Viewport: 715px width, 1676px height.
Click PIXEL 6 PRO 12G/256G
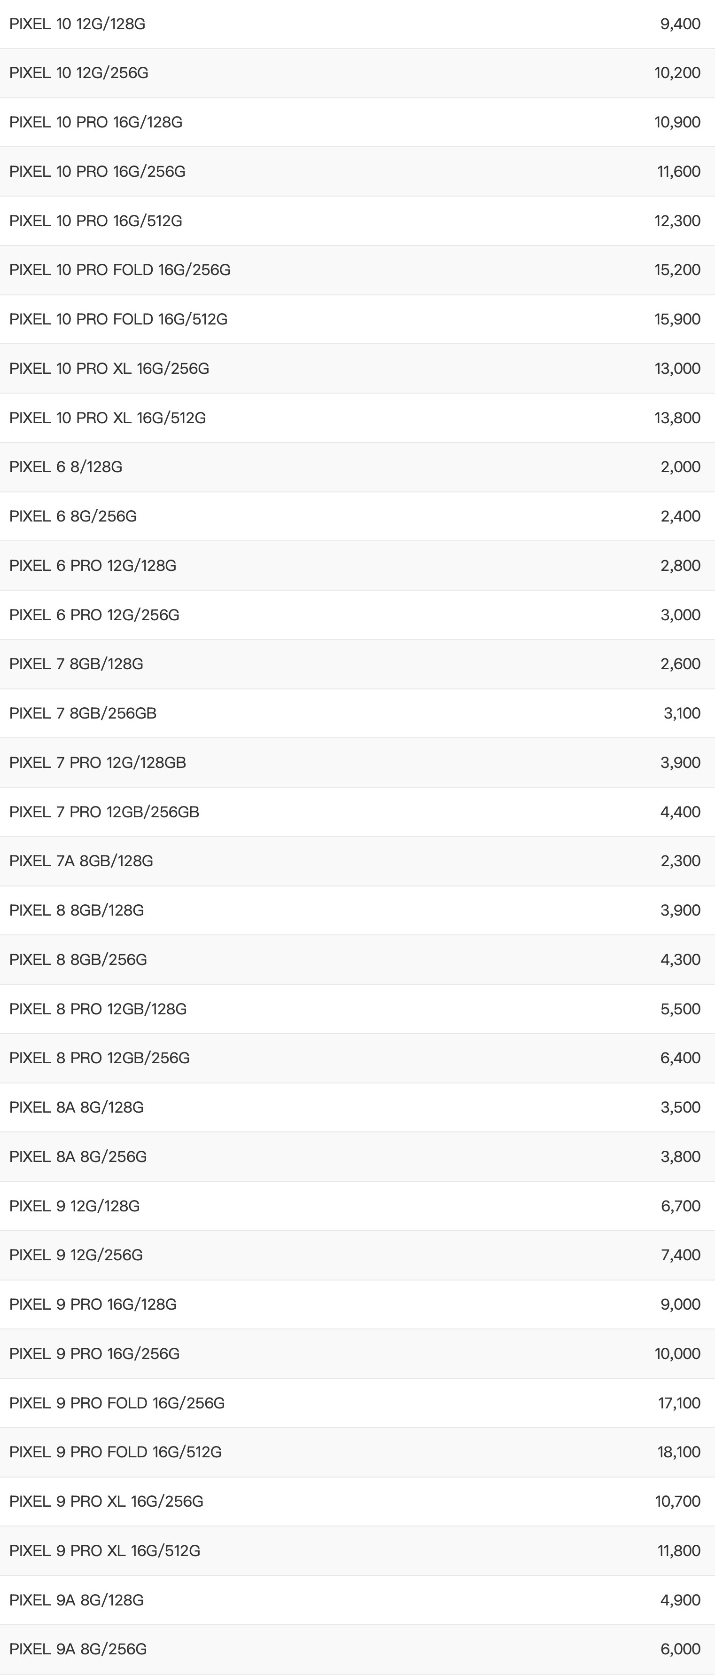point(94,615)
